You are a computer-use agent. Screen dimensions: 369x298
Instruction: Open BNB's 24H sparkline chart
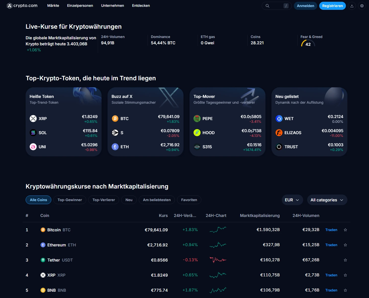click(218, 290)
